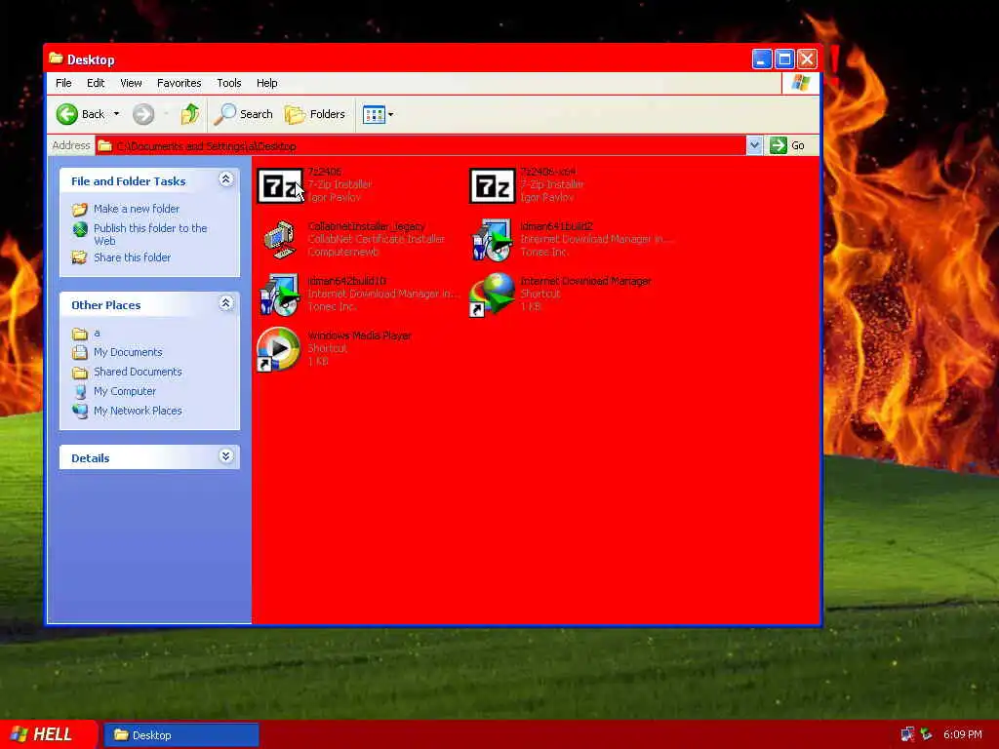Click 'CollabNet Certificate Installer' description text
The height and width of the screenshot is (749, 999).
376,239
